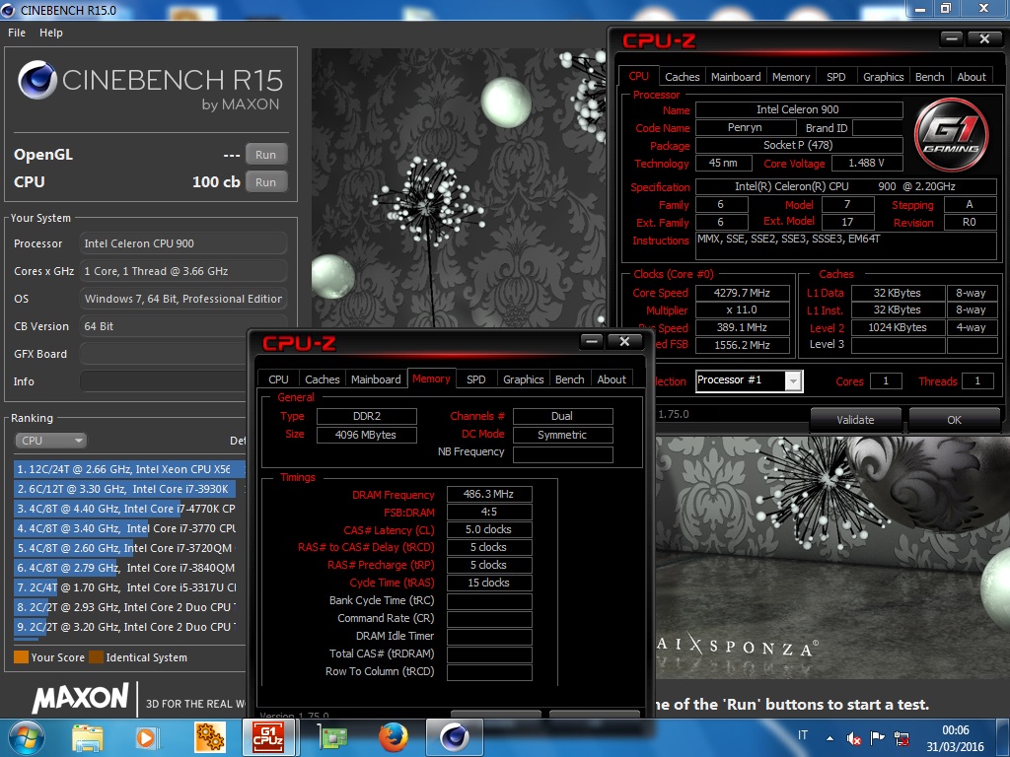Viewport: 1010px width, 757px height.
Task: Click the MAXON logo in Cinebench
Action: (81, 698)
